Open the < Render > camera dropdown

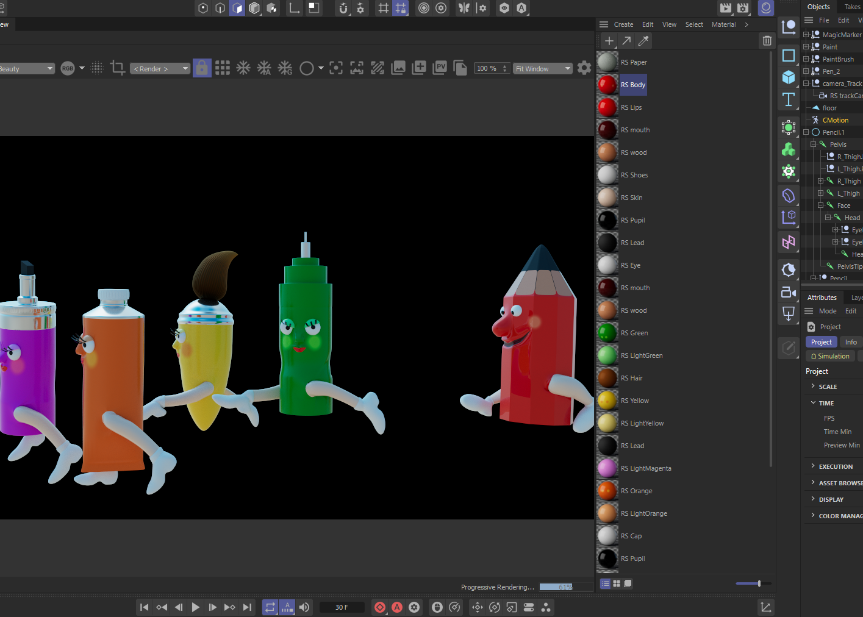tap(160, 69)
